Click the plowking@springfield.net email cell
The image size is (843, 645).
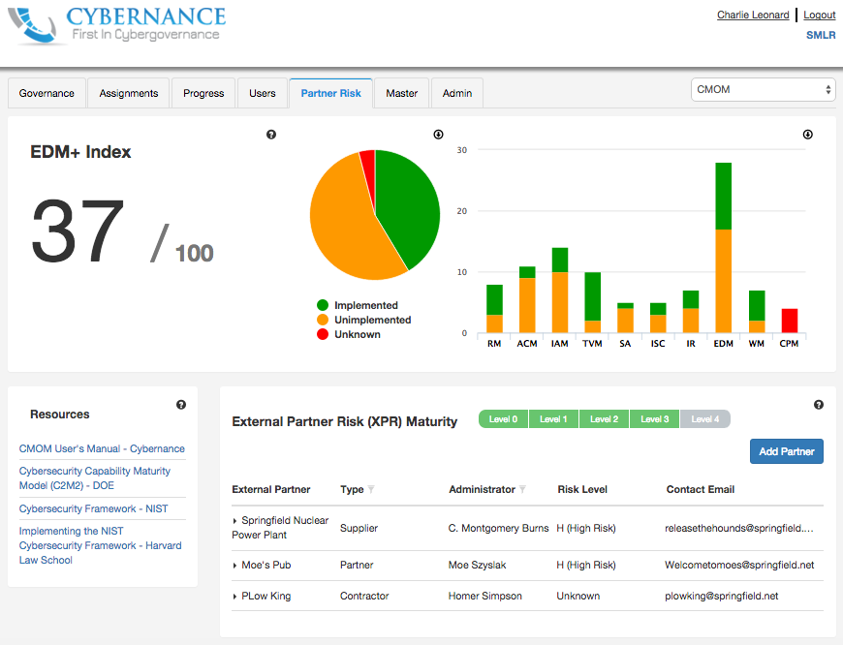pyautogui.click(x=722, y=596)
